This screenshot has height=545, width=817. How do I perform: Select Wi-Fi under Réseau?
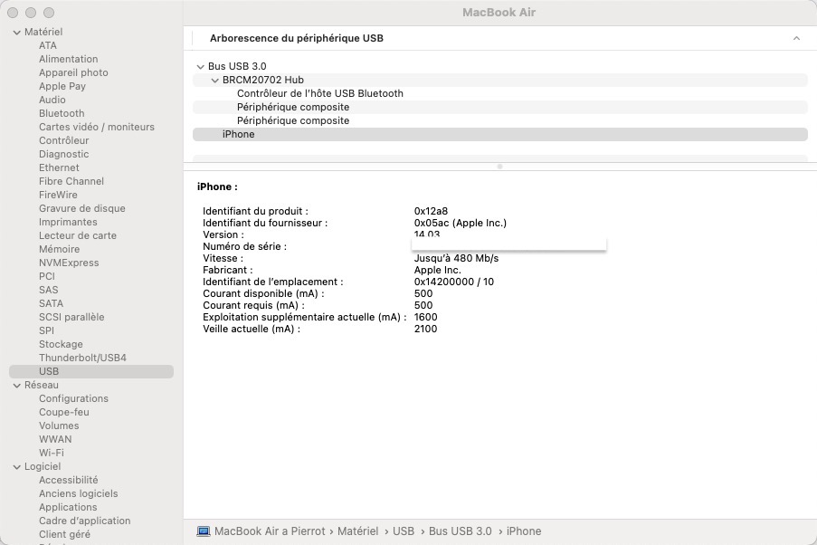click(x=52, y=454)
